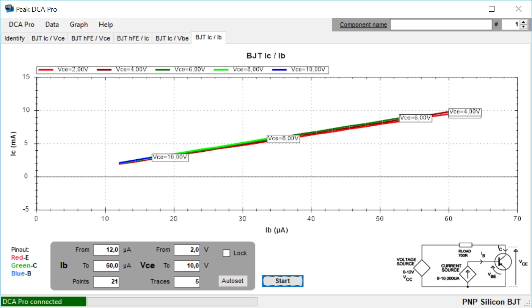This screenshot has height=308, width=532.
Task: Click the red Vce=2,00V legend swatch
Action: coord(46,70)
